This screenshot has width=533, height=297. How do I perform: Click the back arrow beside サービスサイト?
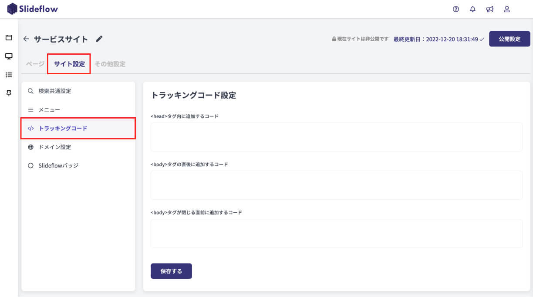pos(26,39)
